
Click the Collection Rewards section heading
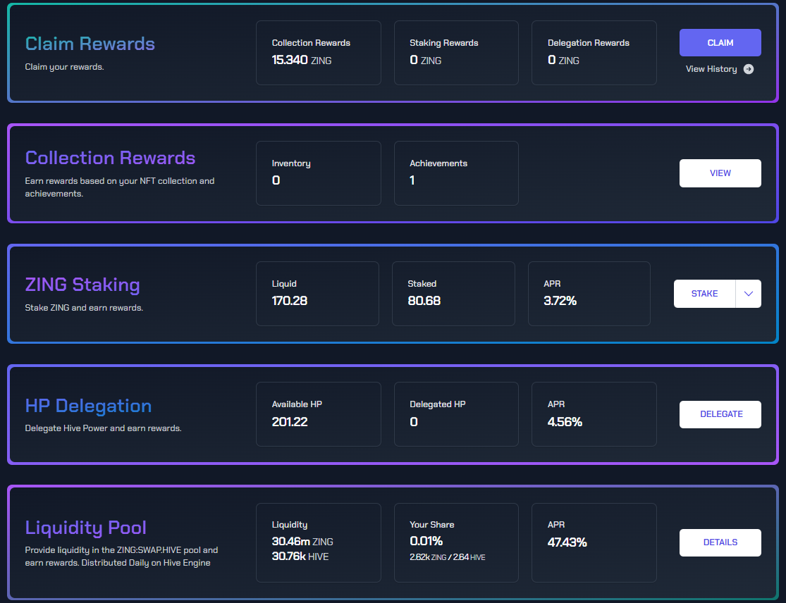110,158
